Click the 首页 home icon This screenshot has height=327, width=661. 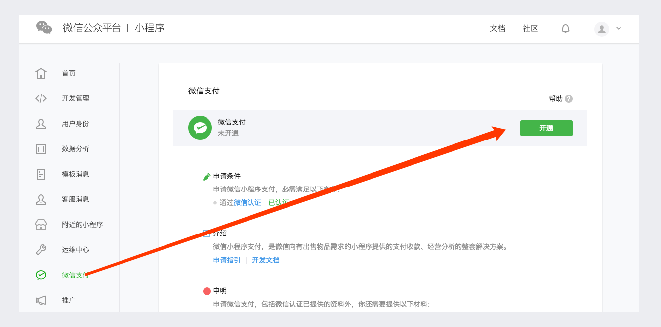point(41,73)
